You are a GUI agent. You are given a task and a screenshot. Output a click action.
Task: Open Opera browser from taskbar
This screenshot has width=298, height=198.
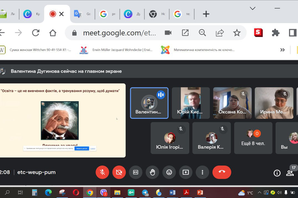(x=76, y=192)
